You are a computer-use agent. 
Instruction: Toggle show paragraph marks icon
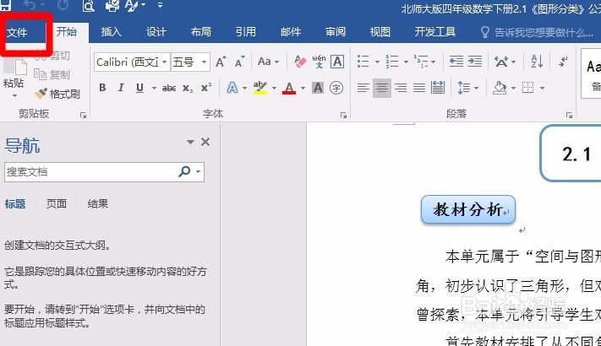(x=563, y=62)
